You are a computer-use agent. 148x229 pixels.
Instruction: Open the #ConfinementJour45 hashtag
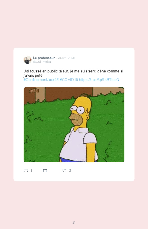tap(41, 80)
